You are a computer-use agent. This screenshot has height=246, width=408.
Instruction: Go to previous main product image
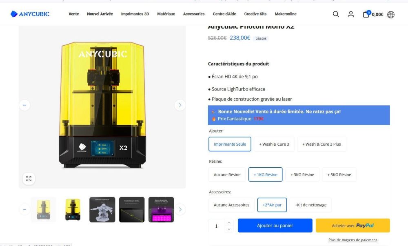coord(25,105)
